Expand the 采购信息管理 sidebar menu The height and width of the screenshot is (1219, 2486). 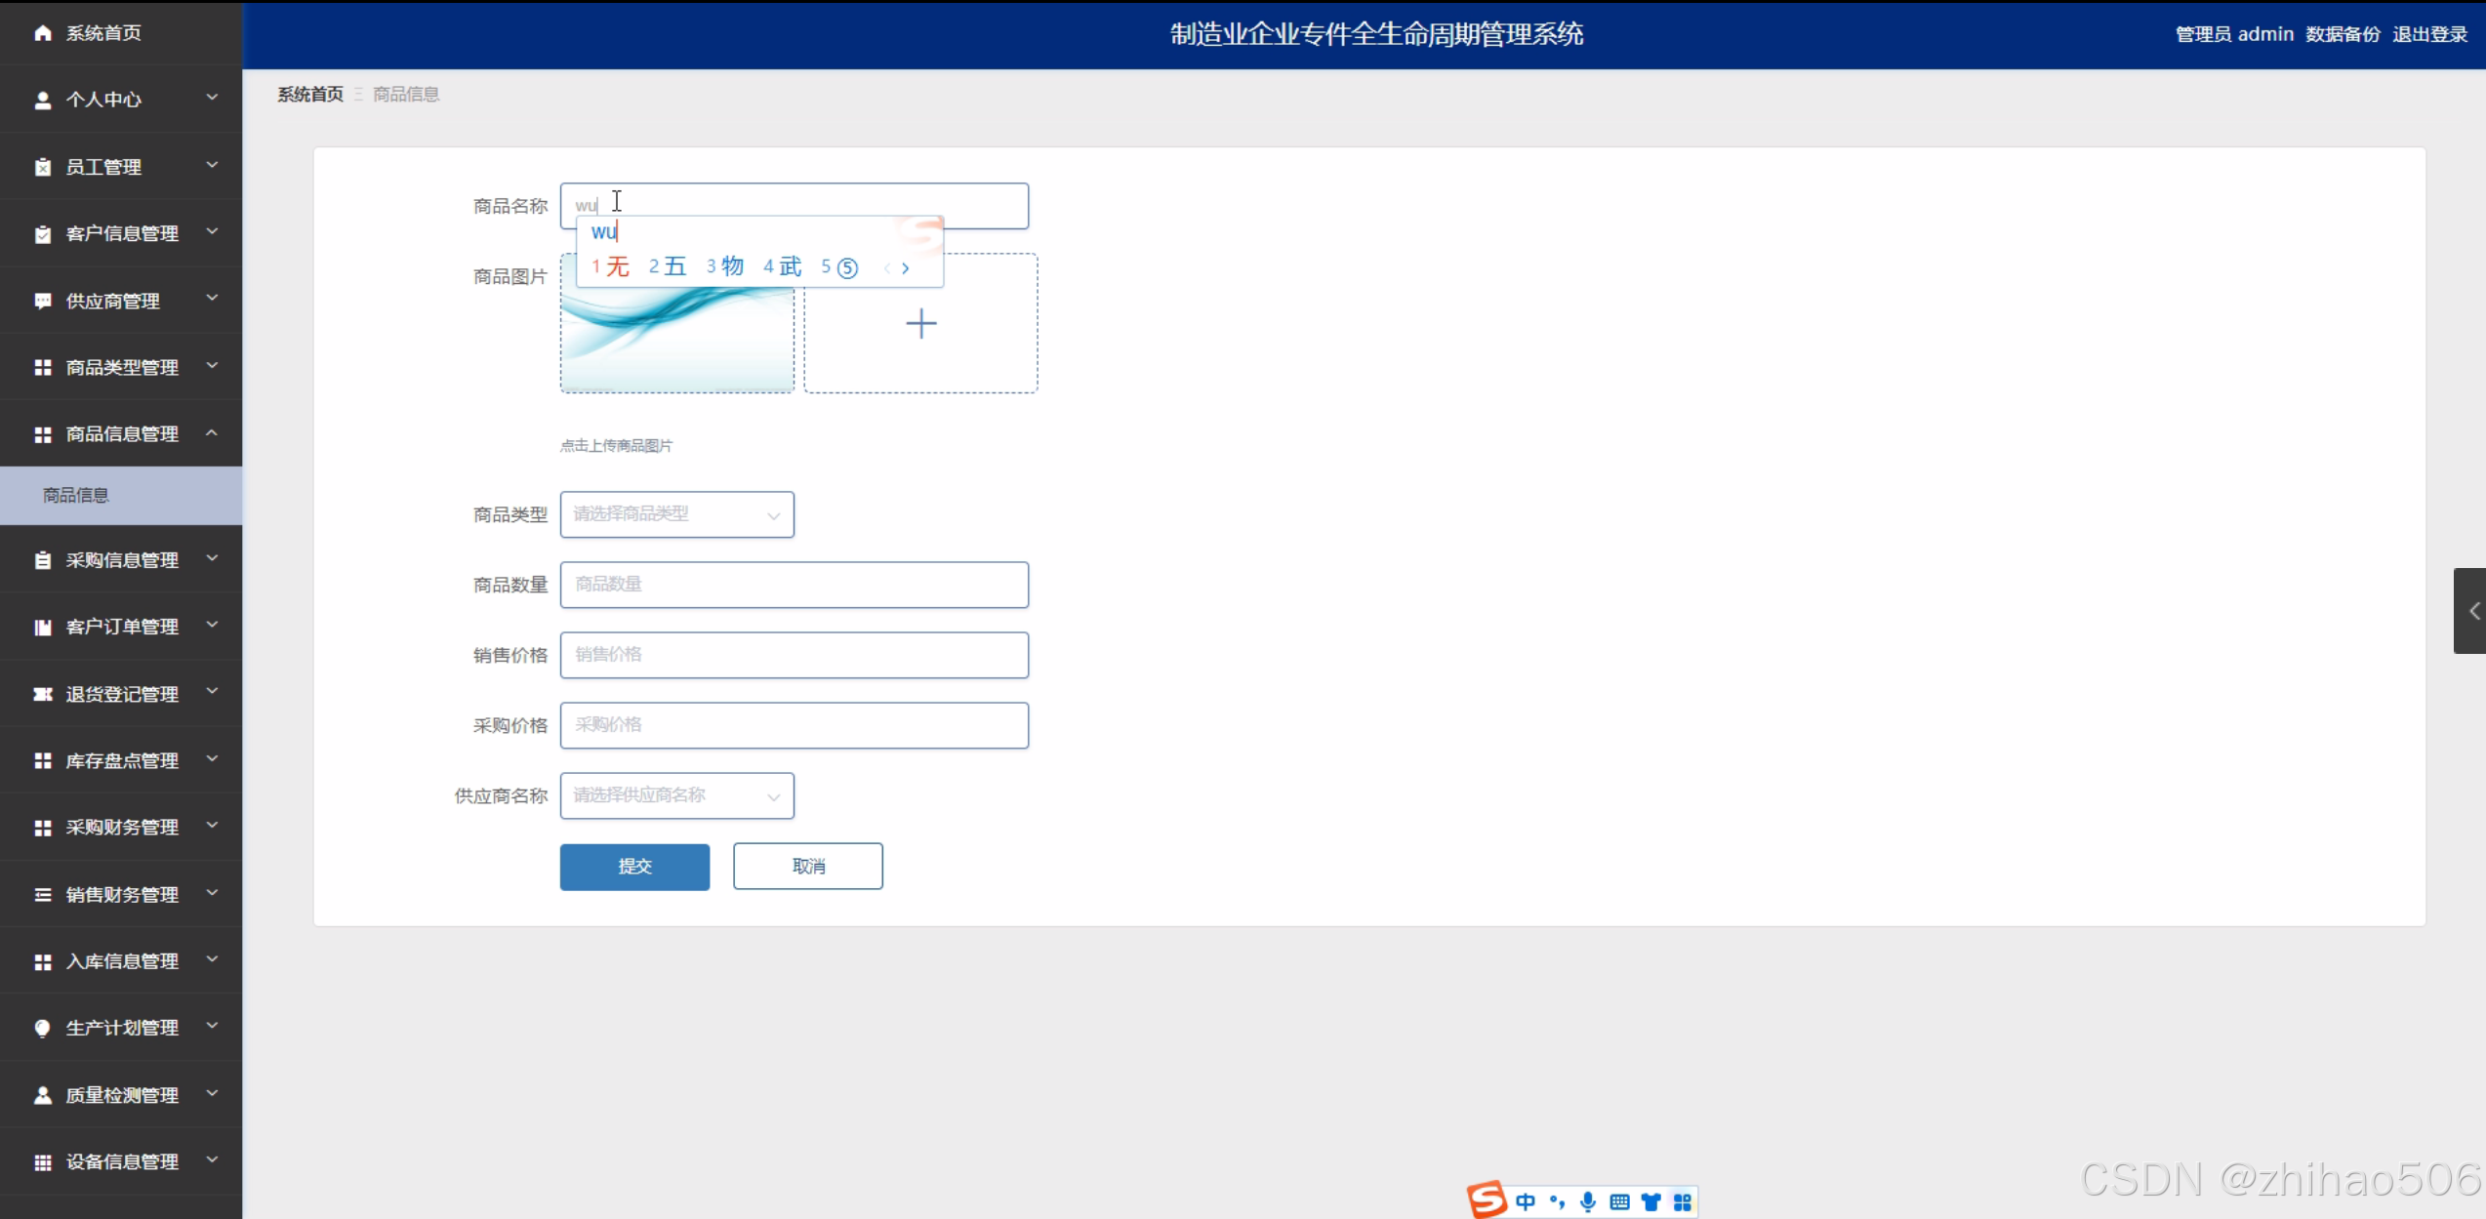(x=121, y=559)
